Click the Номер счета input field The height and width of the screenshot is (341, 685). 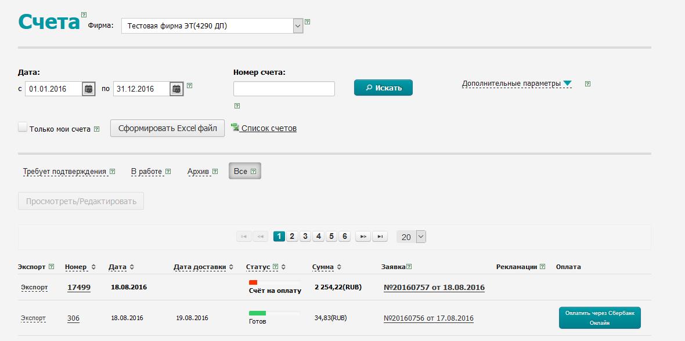tap(284, 89)
